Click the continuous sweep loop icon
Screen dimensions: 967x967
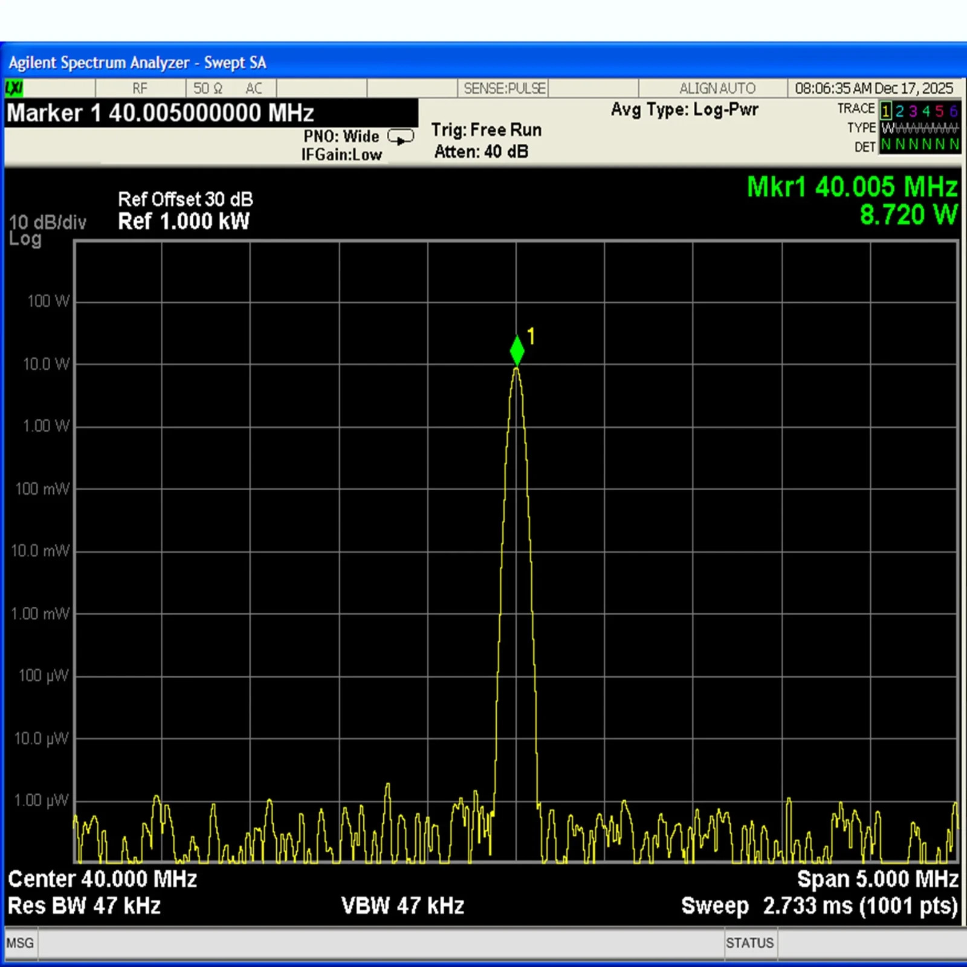(x=400, y=138)
